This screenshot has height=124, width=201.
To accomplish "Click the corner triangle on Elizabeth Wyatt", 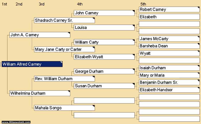I will click(134, 55).
